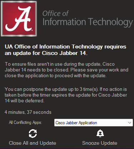The height and width of the screenshot is (149, 134).
Task: Click the "an update for Cisco Jabber 14" heading line
Action: (46, 53)
